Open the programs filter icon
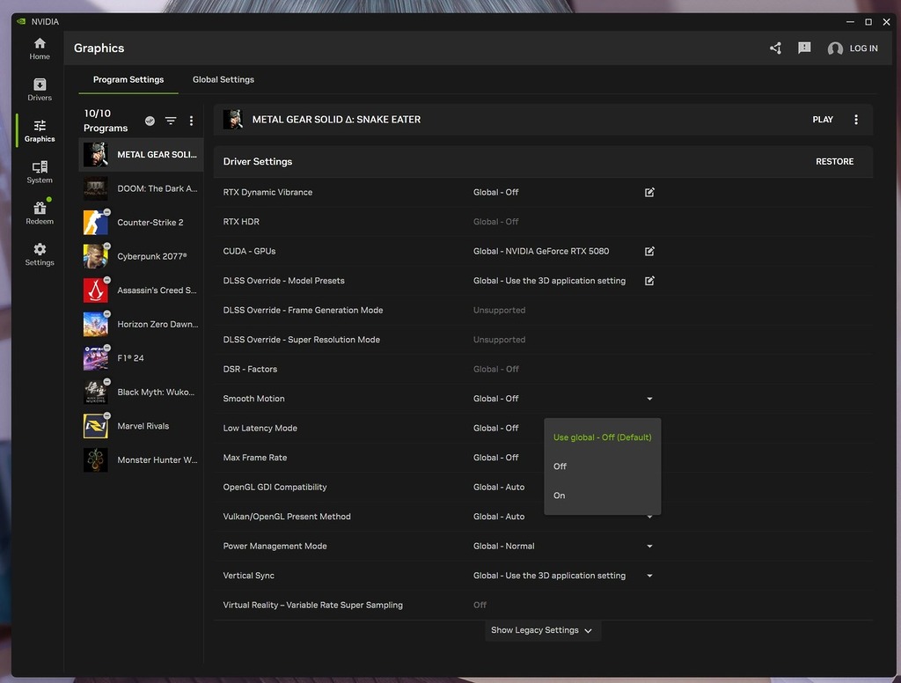Image resolution: width=901 pixels, height=683 pixels. coord(171,121)
